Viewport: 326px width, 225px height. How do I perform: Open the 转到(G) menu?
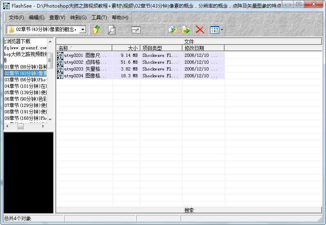point(78,18)
